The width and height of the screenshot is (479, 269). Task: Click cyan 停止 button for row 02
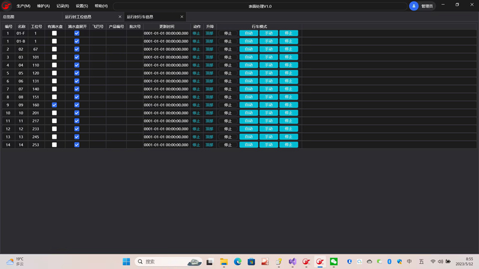(x=289, y=49)
